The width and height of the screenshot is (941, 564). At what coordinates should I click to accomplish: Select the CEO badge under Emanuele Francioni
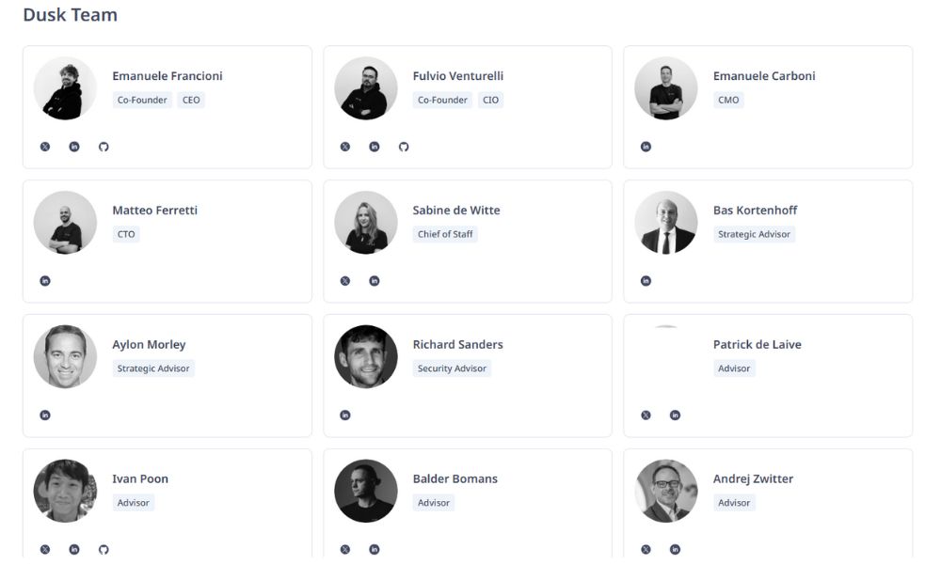coord(191,100)
